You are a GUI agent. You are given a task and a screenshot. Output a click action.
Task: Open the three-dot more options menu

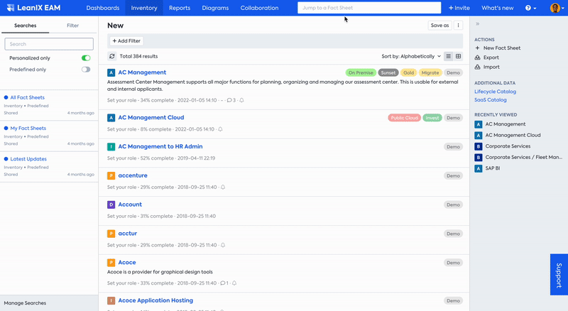pos(458,26)
